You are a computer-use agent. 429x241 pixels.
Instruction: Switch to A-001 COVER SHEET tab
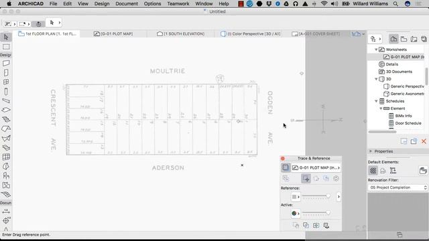point(316,33)
